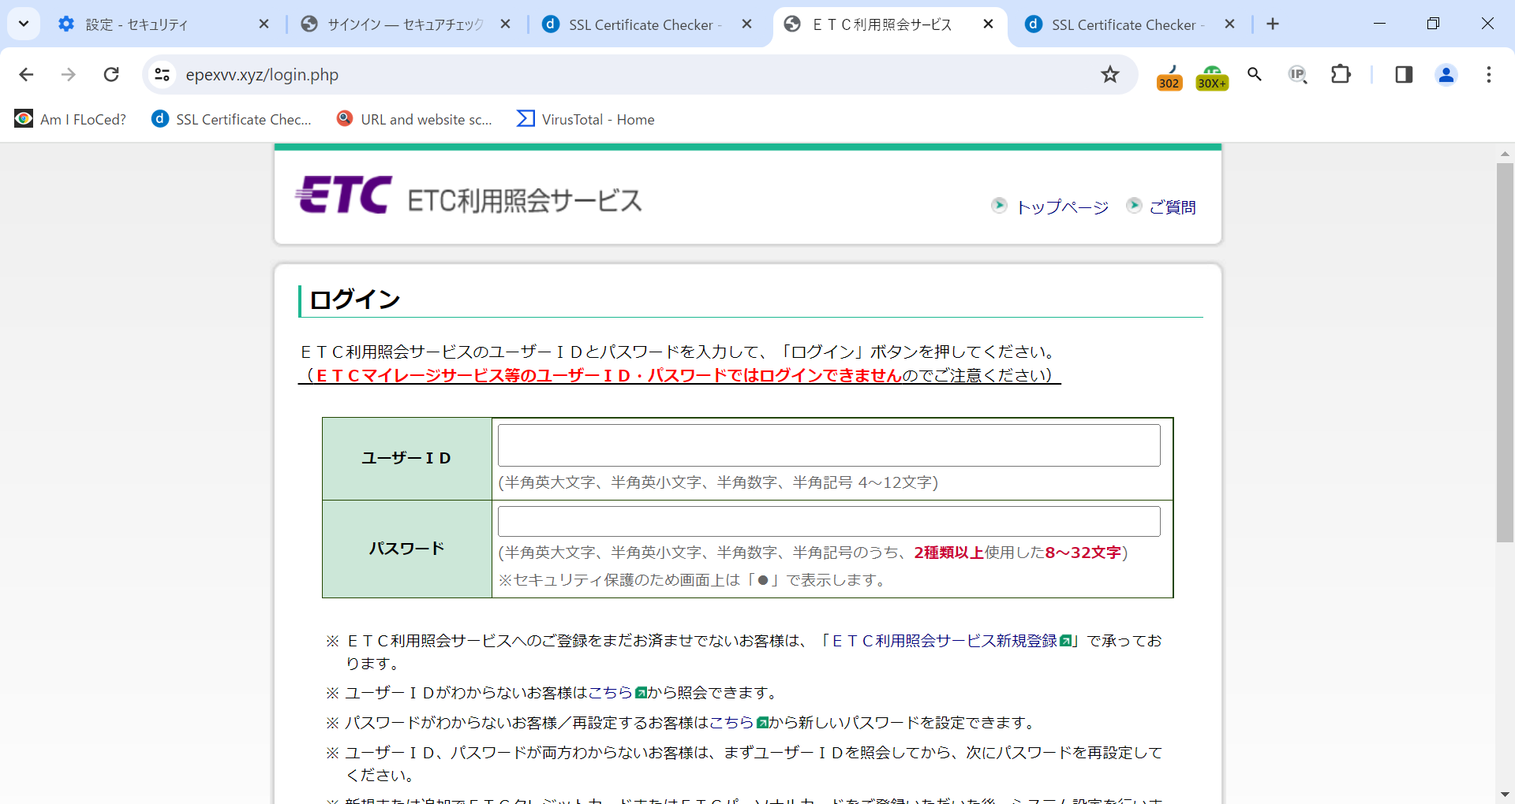Select the ETC利用照会サービス tab
The height and width of the screenshot is (804, 1515).
coord(881,24)
